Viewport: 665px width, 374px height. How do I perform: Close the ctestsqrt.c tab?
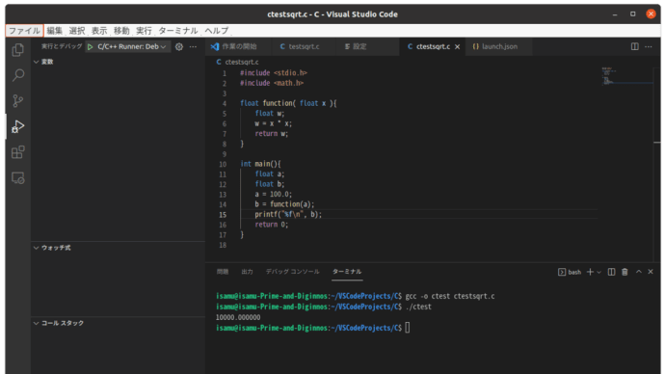pyautogui.click(x=457, y=46)
